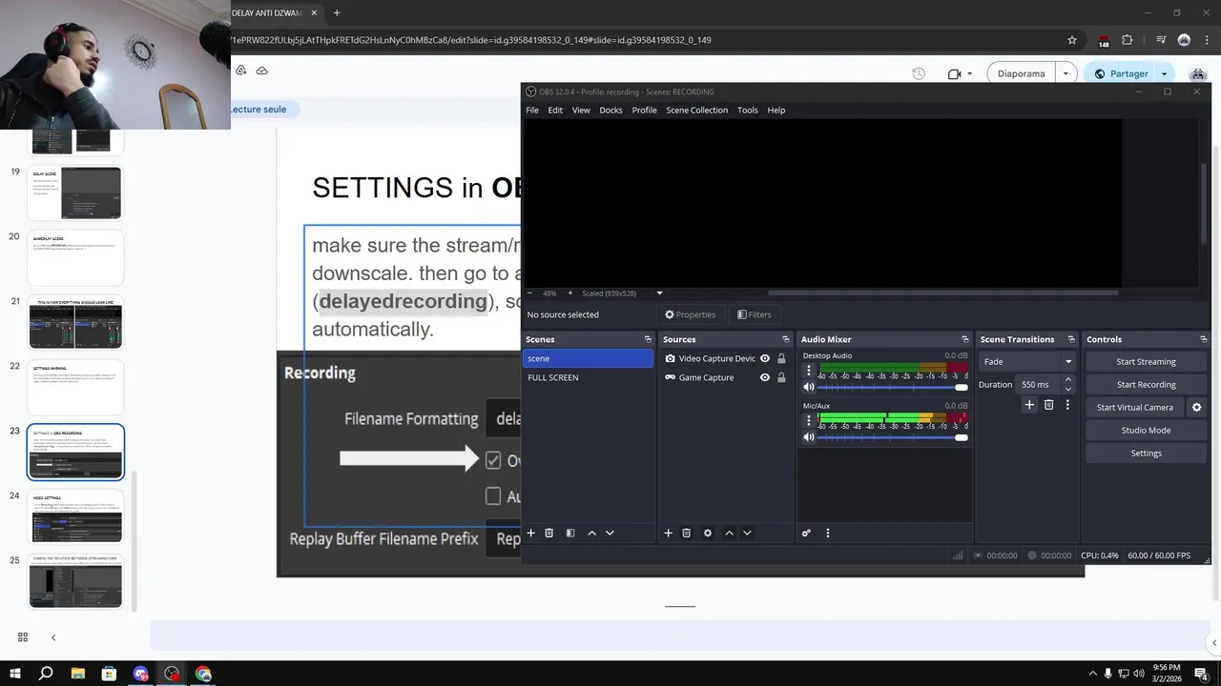Move source down arrow in Sources dock

[x=747, y=534]
